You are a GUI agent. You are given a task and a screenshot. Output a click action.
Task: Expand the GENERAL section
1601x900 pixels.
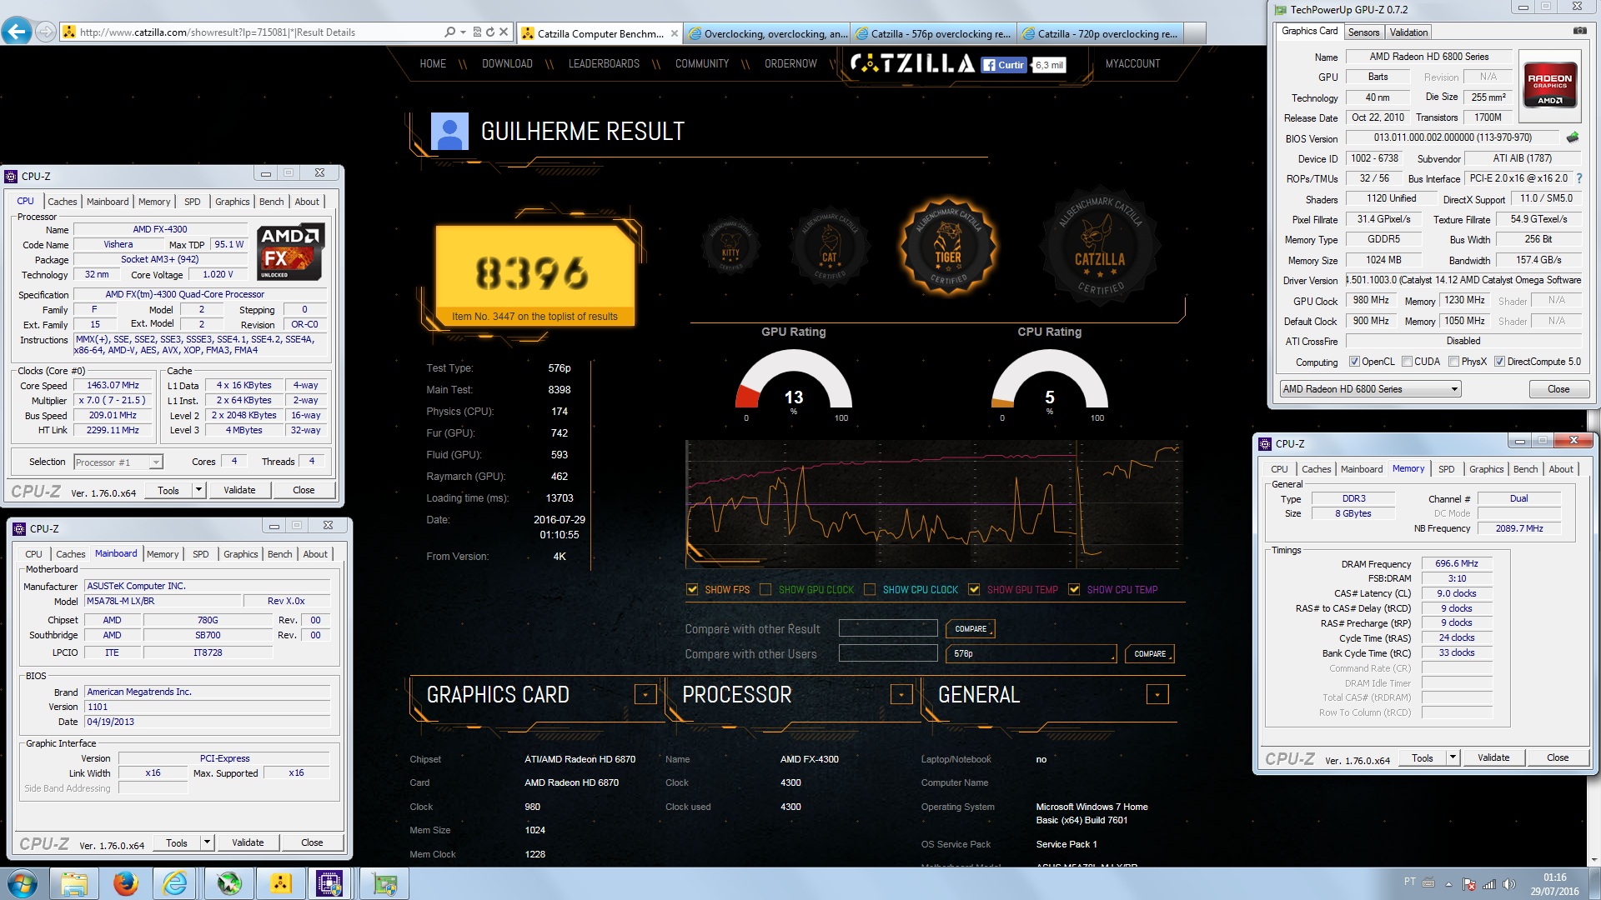click(1157, 694)
